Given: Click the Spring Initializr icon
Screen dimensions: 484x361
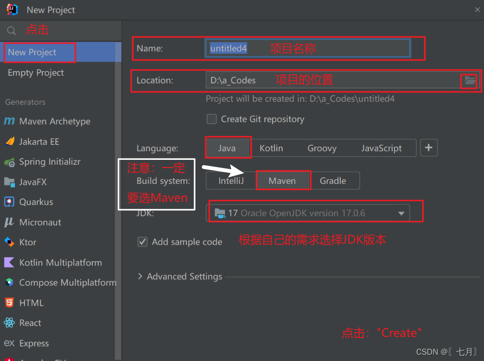Looking at the screenshot, I should [10, 162].
